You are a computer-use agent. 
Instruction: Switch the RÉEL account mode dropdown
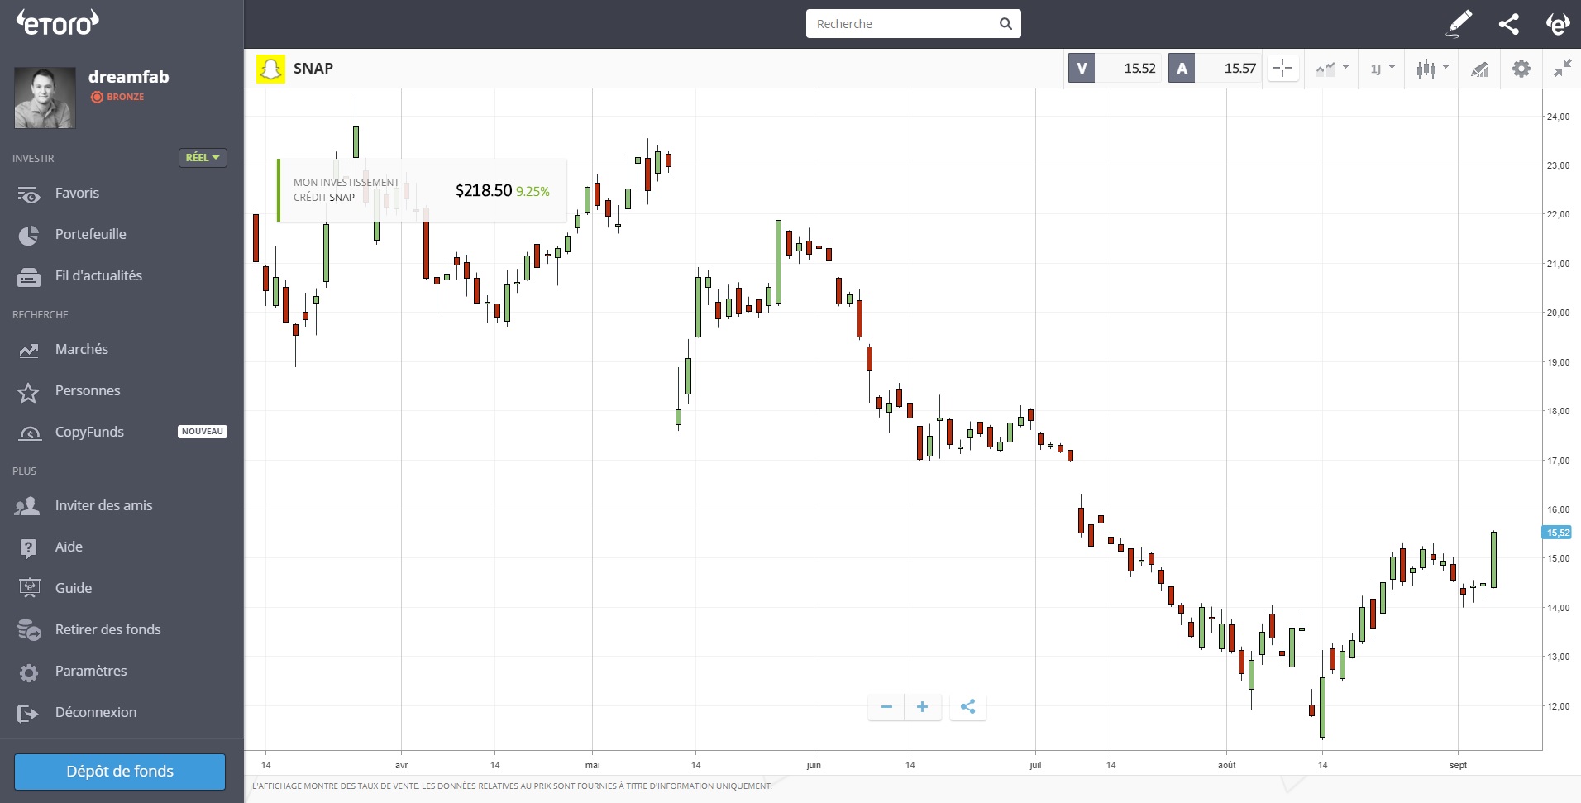pos(203,158)
